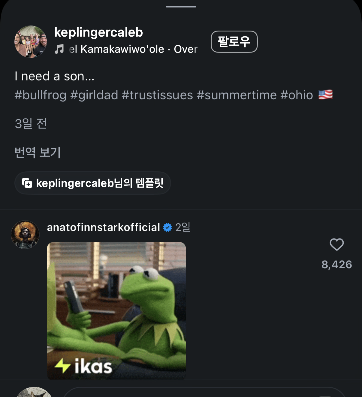This screenshot has height=397, width=362.
Task: Tap the #summertime hashtag
Action: click(237, 95)
